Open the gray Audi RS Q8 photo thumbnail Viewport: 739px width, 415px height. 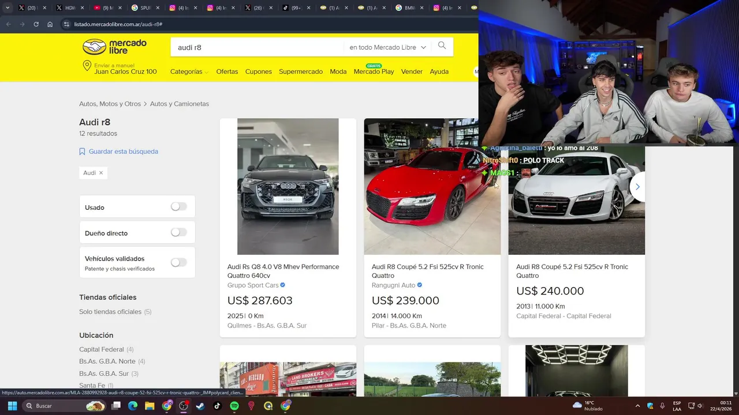click(x=288, y=187)
